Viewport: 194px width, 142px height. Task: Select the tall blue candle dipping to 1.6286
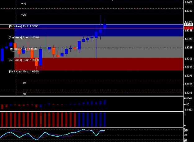41,57
